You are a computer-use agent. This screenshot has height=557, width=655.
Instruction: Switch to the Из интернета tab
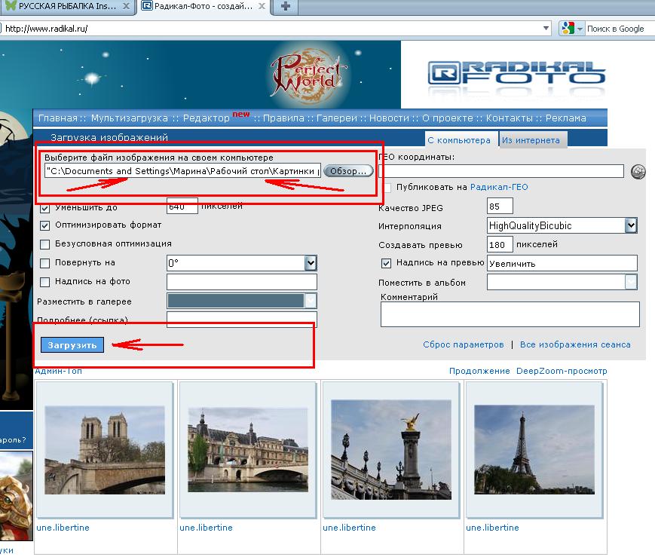coord(531,140)
